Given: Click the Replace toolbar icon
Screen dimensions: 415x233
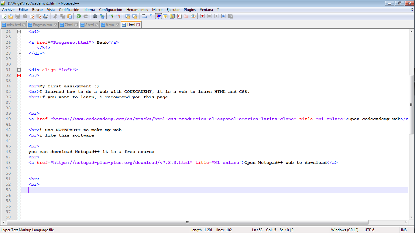Looking at the screenshot, I should tap(102, 16).
